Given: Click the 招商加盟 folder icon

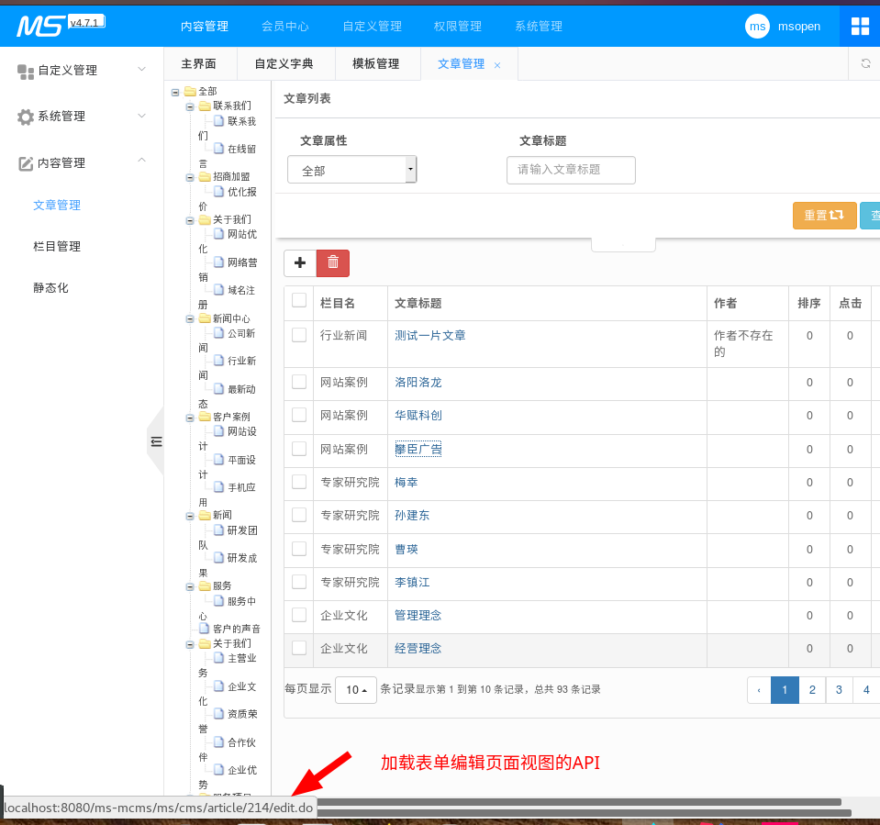Looking at the screenshot, I should point(205,177).
